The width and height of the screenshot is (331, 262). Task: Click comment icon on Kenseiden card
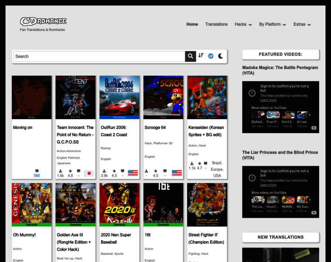click(206, 163)
